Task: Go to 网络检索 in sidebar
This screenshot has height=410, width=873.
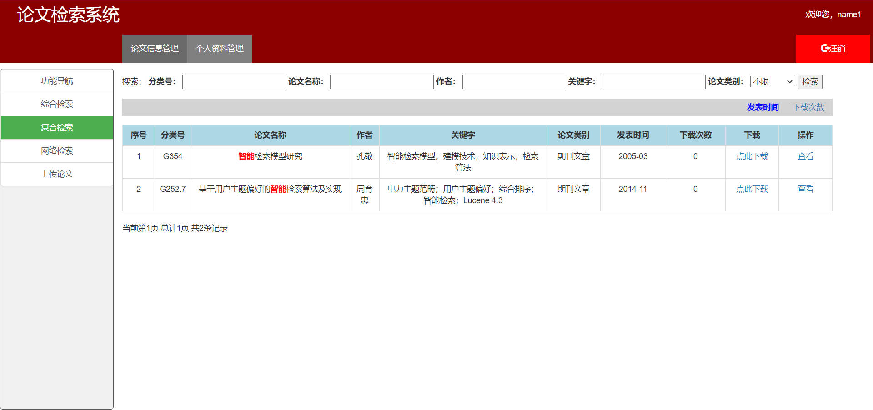Action: click(57, 151)
